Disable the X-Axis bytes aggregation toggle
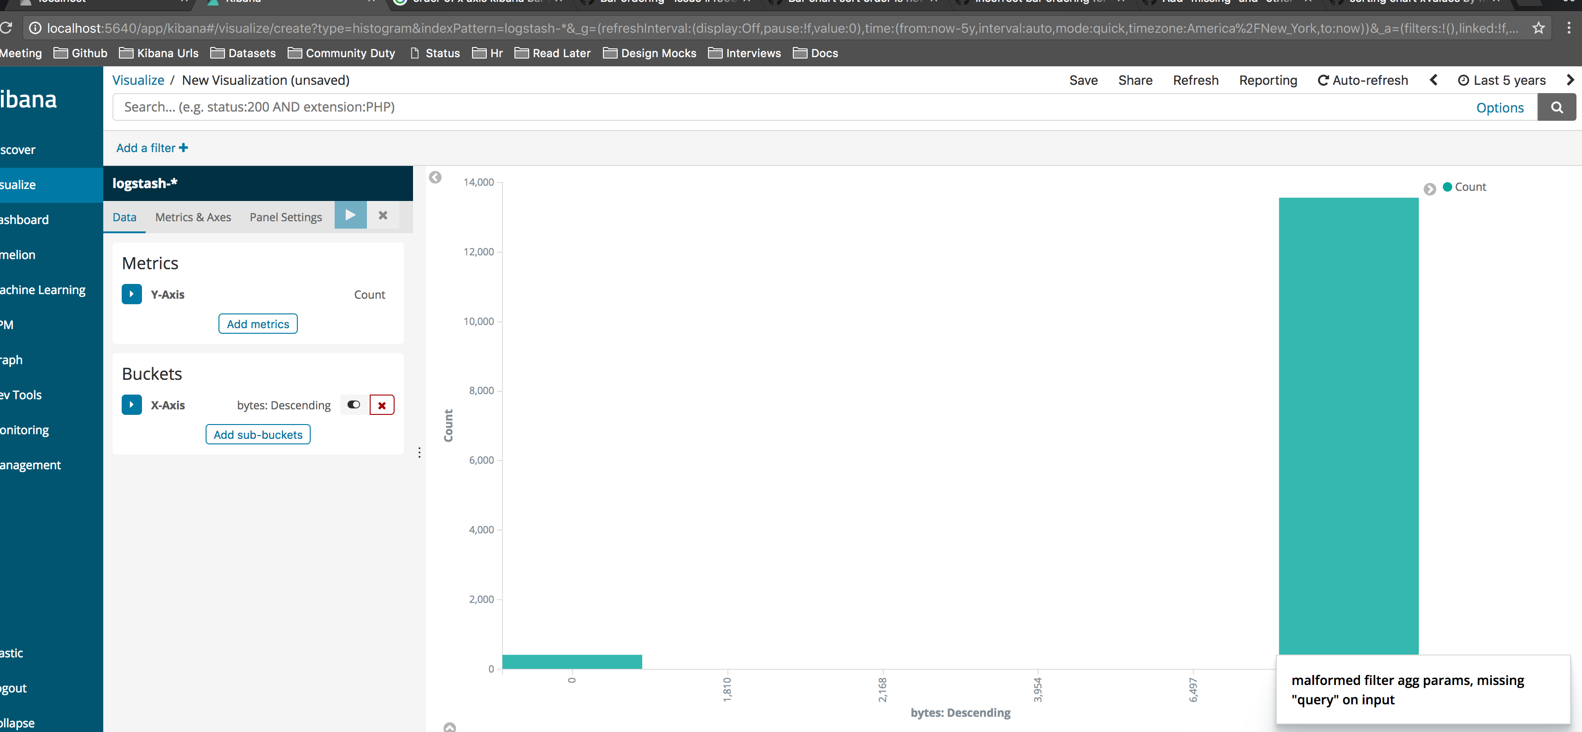 (354, 405)
